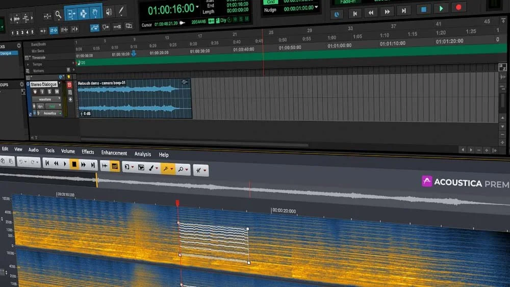Open the Nudge value dropdown
Screen dimensions: 510x287
pyautogui.click(x=317, y=7)
